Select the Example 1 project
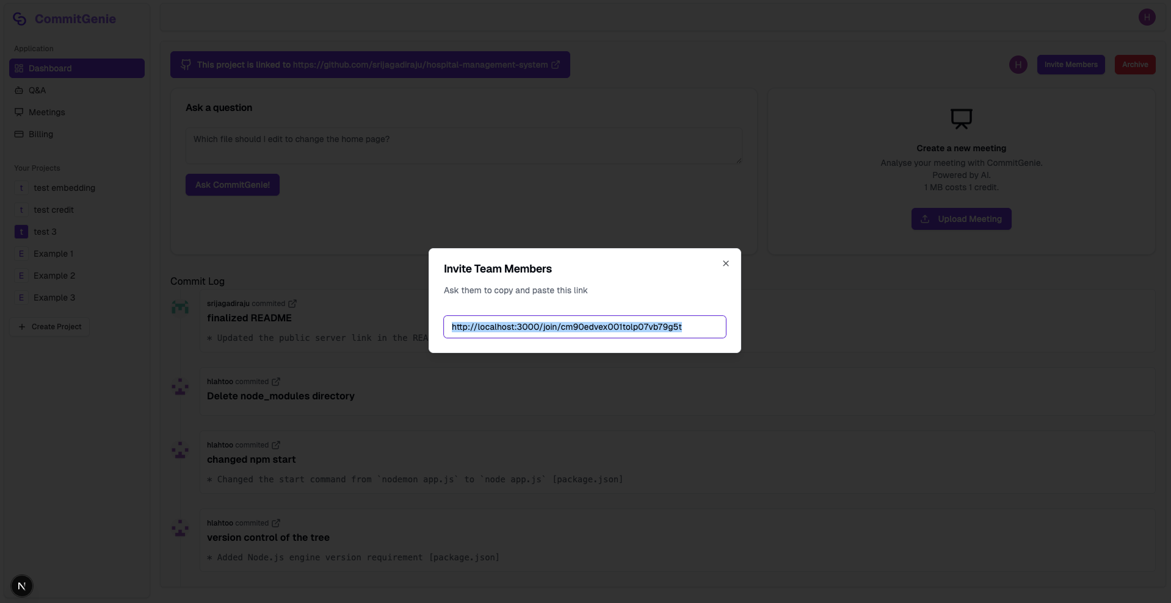Viewport: 1171px width, 603px height. pos(77,254)
